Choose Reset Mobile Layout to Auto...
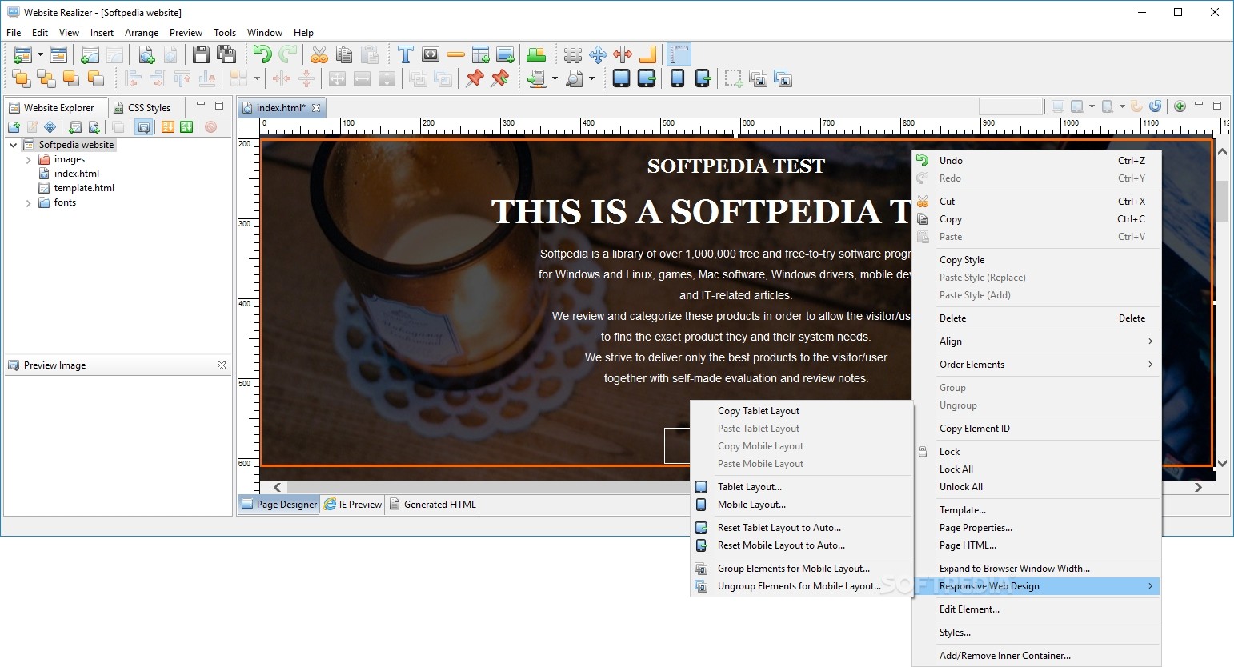Image resolution: width=1234 pixels, height=667 pixels. [x=802, y=545]
